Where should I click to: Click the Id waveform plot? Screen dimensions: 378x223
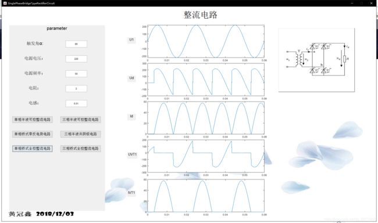pos(206,118)
